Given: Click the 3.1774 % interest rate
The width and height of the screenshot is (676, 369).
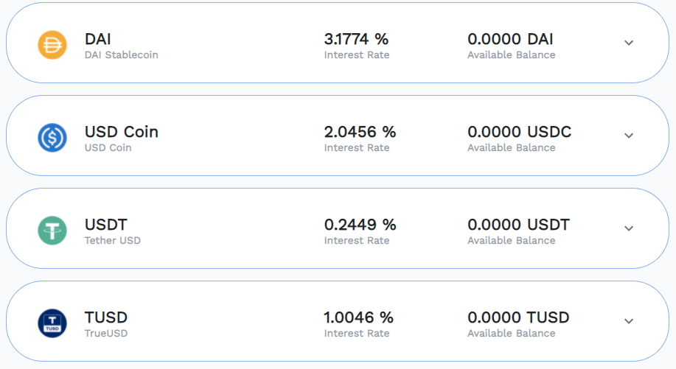Looking at the screenshot, I should point(356,39).
